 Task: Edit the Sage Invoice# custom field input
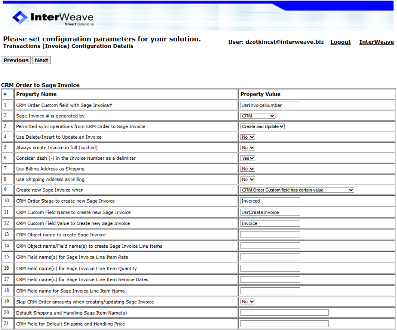click(270, 105)
